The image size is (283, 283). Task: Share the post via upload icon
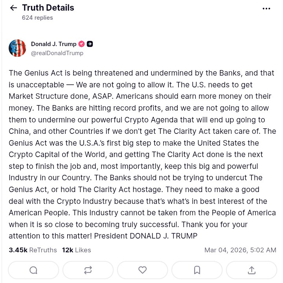(x=252, y=270)
